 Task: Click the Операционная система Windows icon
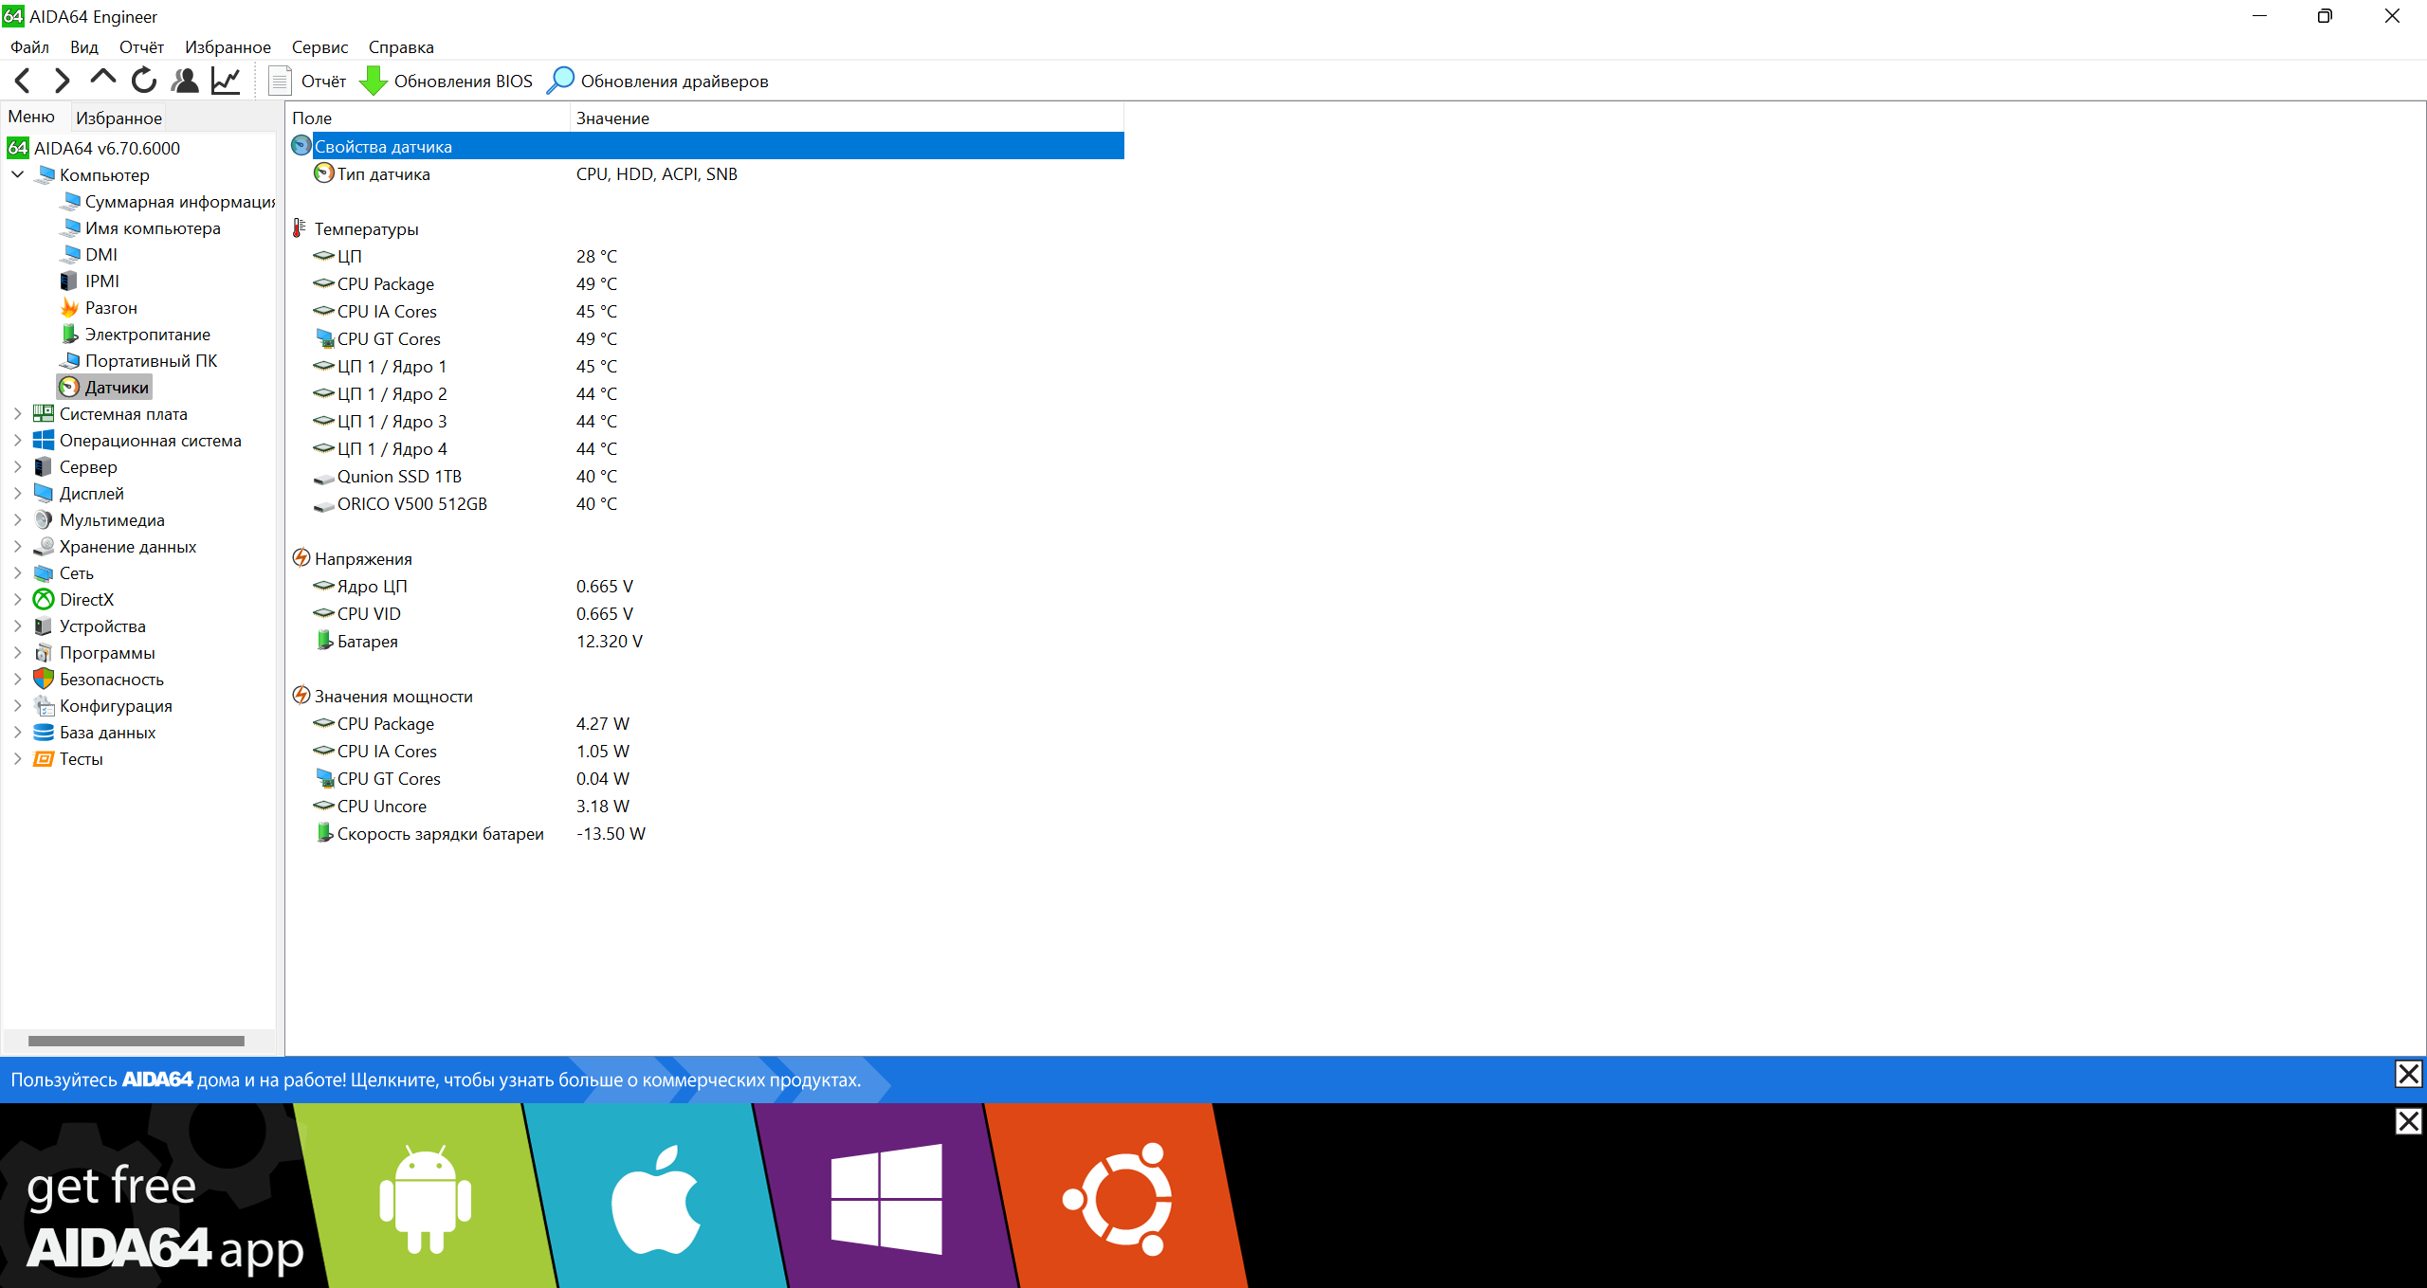click(x=44, y=440)
